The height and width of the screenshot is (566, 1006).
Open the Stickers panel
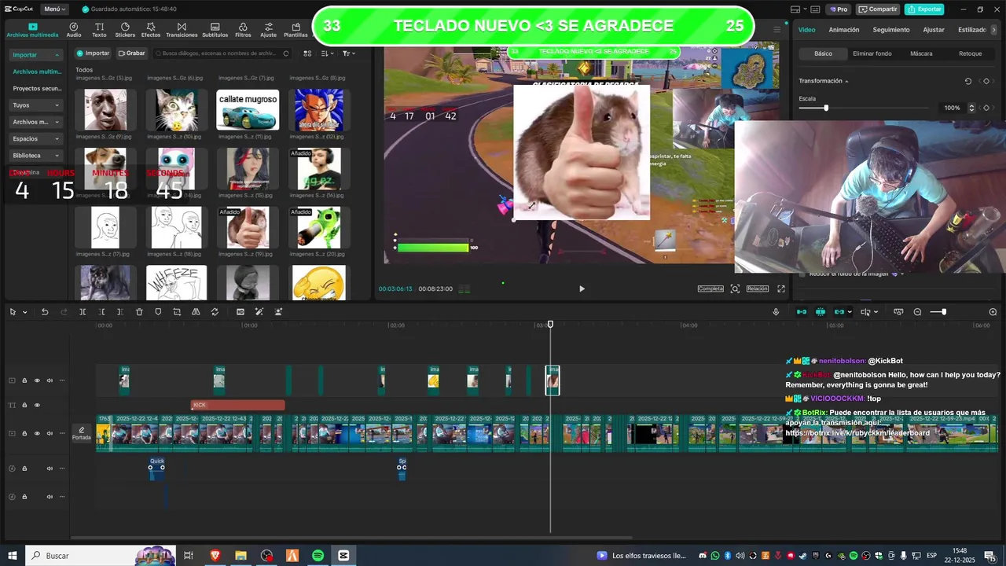pyautogui.click(x=125, y=30)
